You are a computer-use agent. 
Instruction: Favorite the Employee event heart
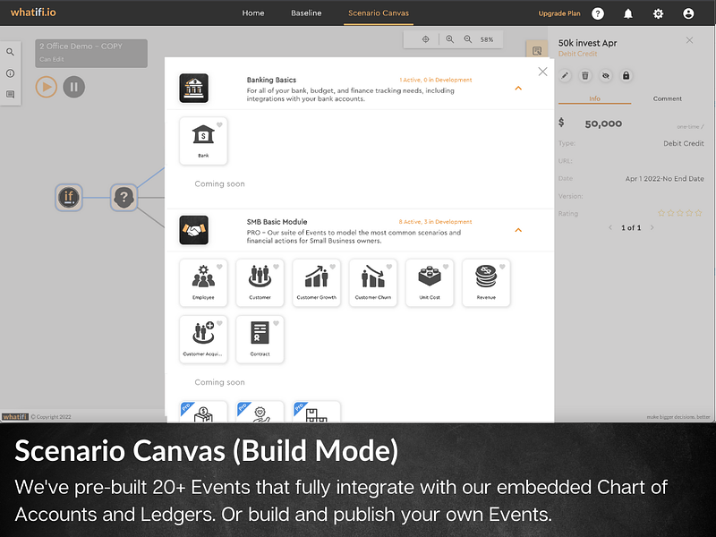(219, 267)
